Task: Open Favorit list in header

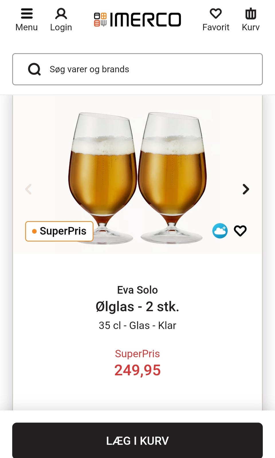Action: coord(216,19)
